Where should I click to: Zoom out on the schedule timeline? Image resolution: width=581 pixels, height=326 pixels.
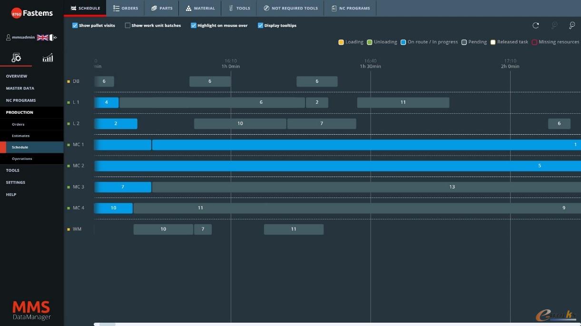pos(572,25)
